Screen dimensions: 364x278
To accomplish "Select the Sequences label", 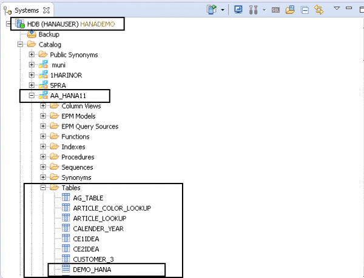I will click(77, 167).
